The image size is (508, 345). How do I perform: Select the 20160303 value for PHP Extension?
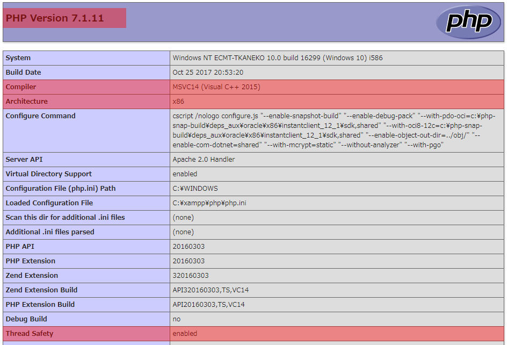click(x=188, y=261)
